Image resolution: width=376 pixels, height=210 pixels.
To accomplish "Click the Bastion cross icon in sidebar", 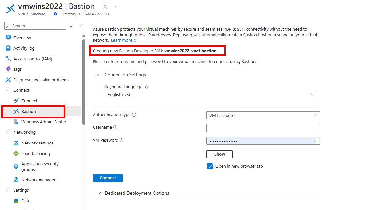I will (x=16, y=111).
